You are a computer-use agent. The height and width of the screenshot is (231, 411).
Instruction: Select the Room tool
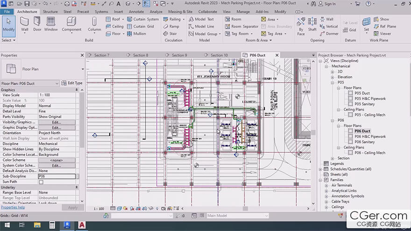point(233,19)
